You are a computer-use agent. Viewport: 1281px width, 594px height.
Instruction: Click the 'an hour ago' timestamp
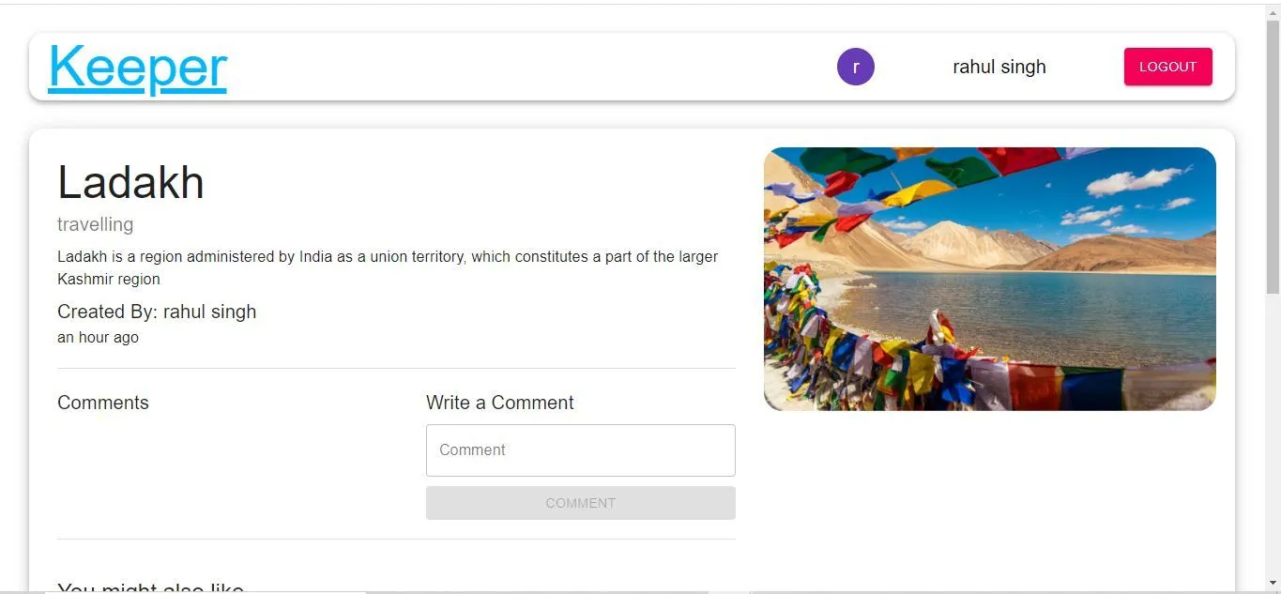98,337
